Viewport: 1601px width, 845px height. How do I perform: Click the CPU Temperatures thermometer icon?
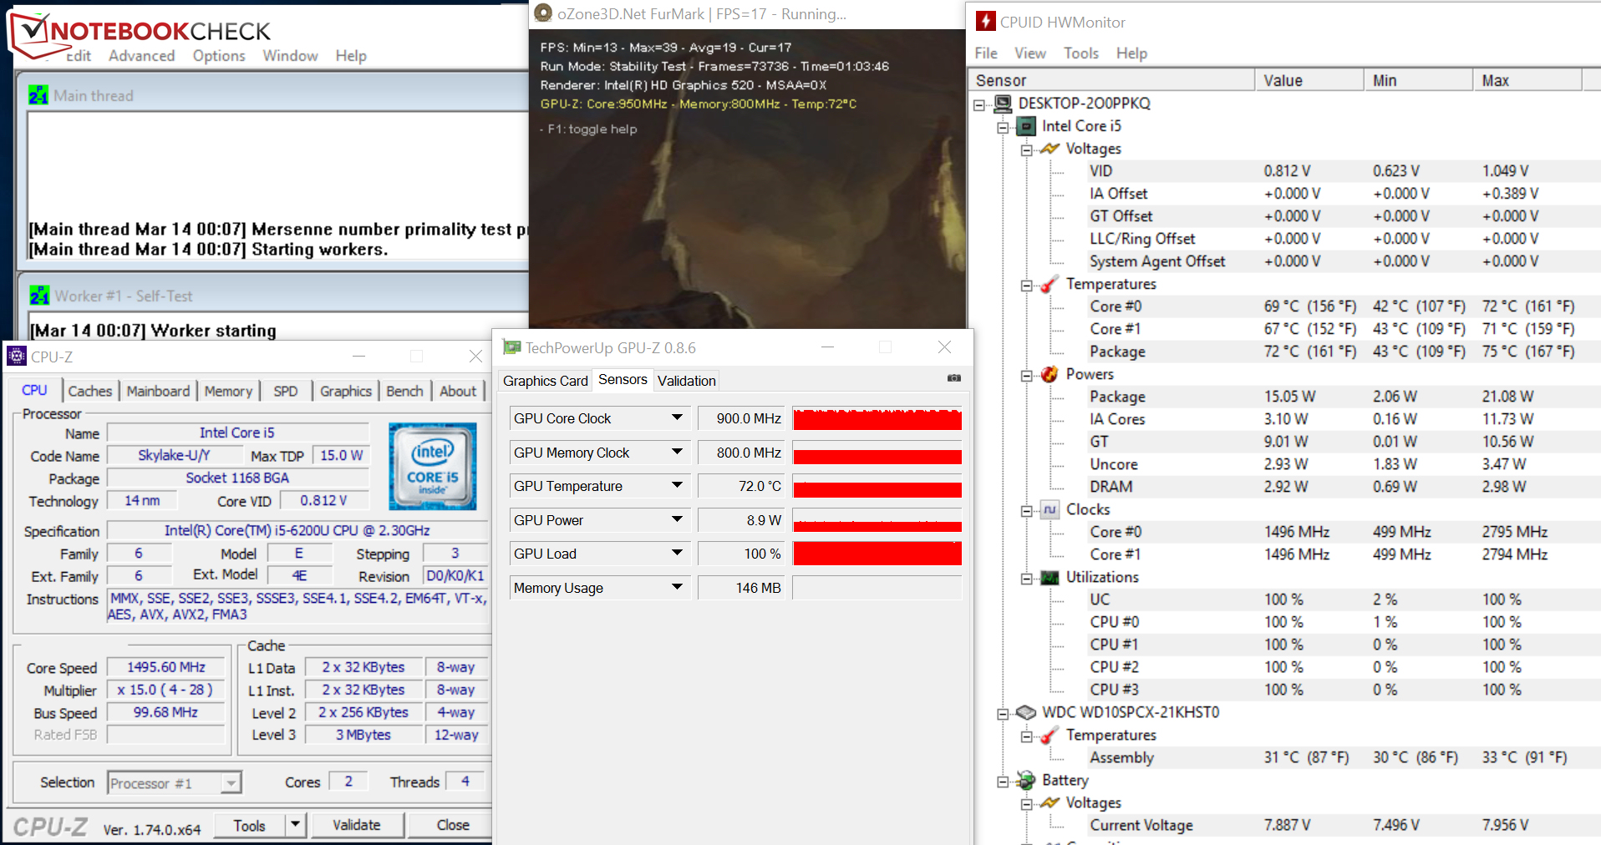click(x=1050, y=284)
